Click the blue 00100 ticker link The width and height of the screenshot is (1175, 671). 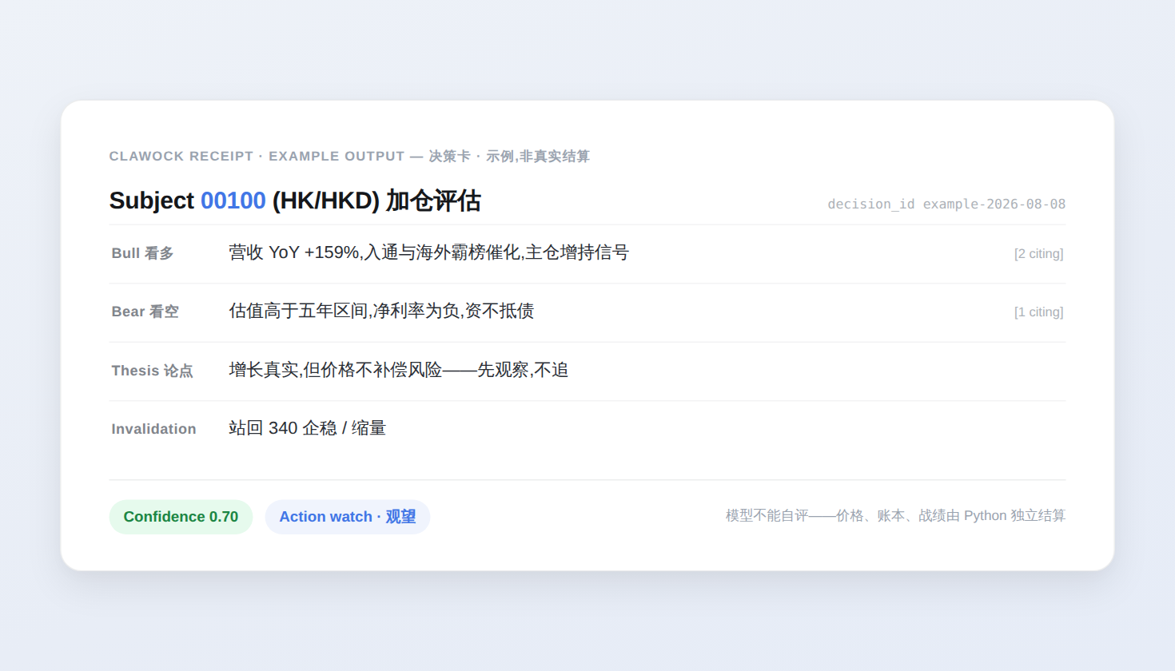tap(233, 201)
